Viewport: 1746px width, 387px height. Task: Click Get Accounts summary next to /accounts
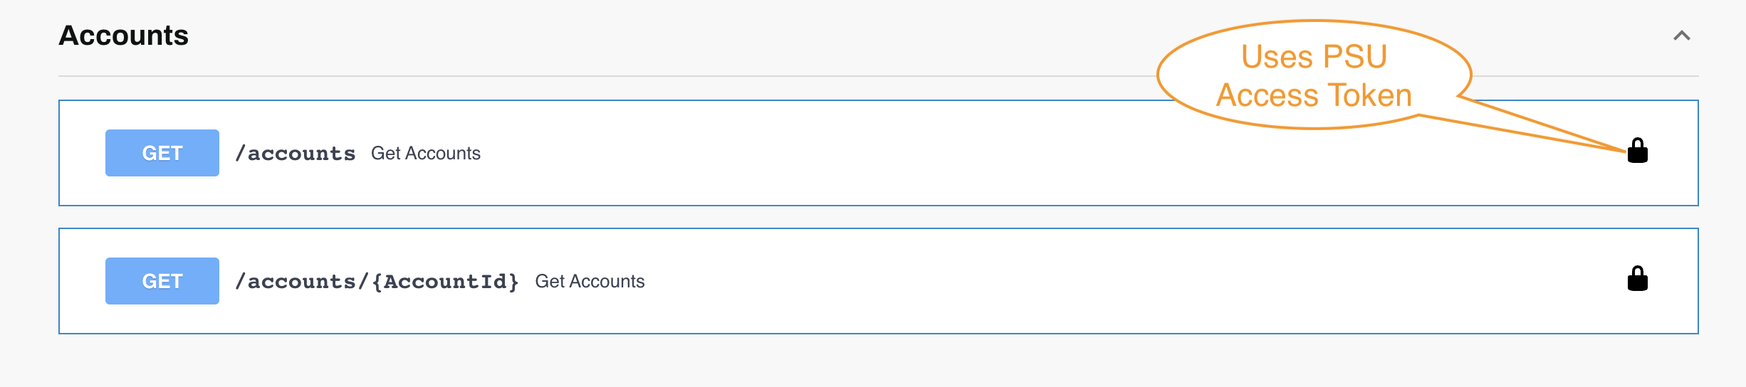[426, 153]
